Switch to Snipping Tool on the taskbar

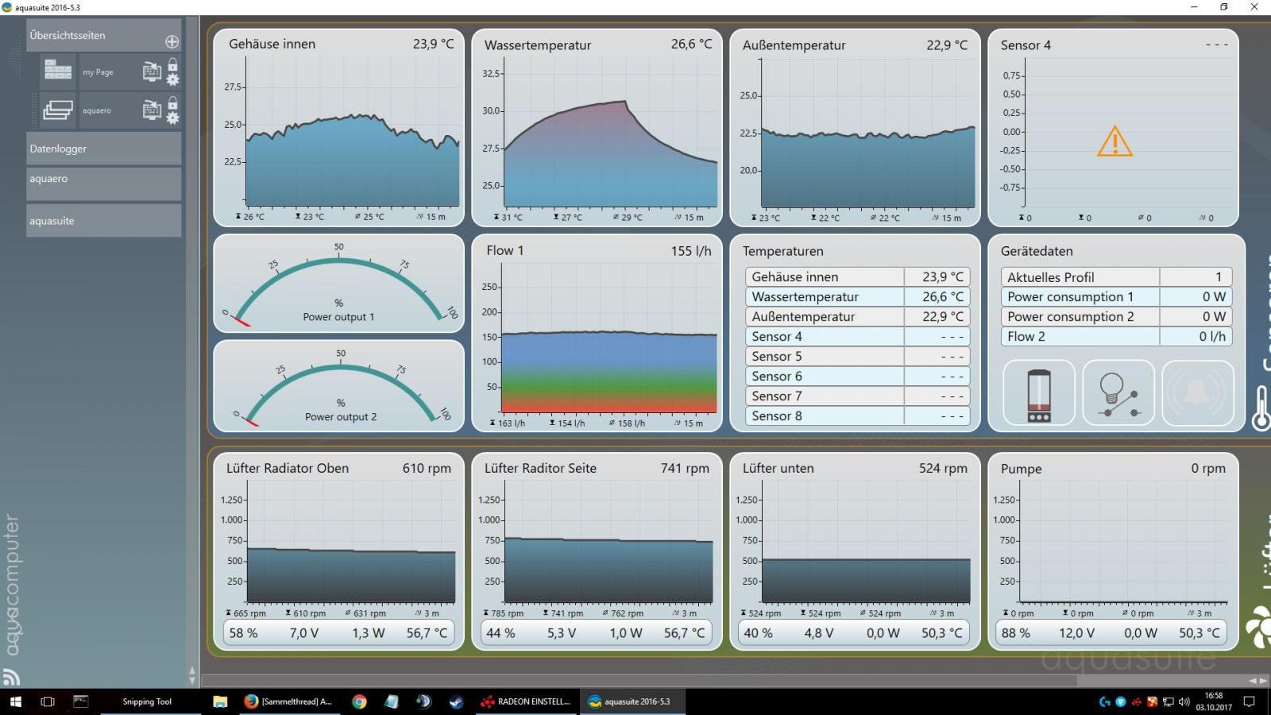147,701
